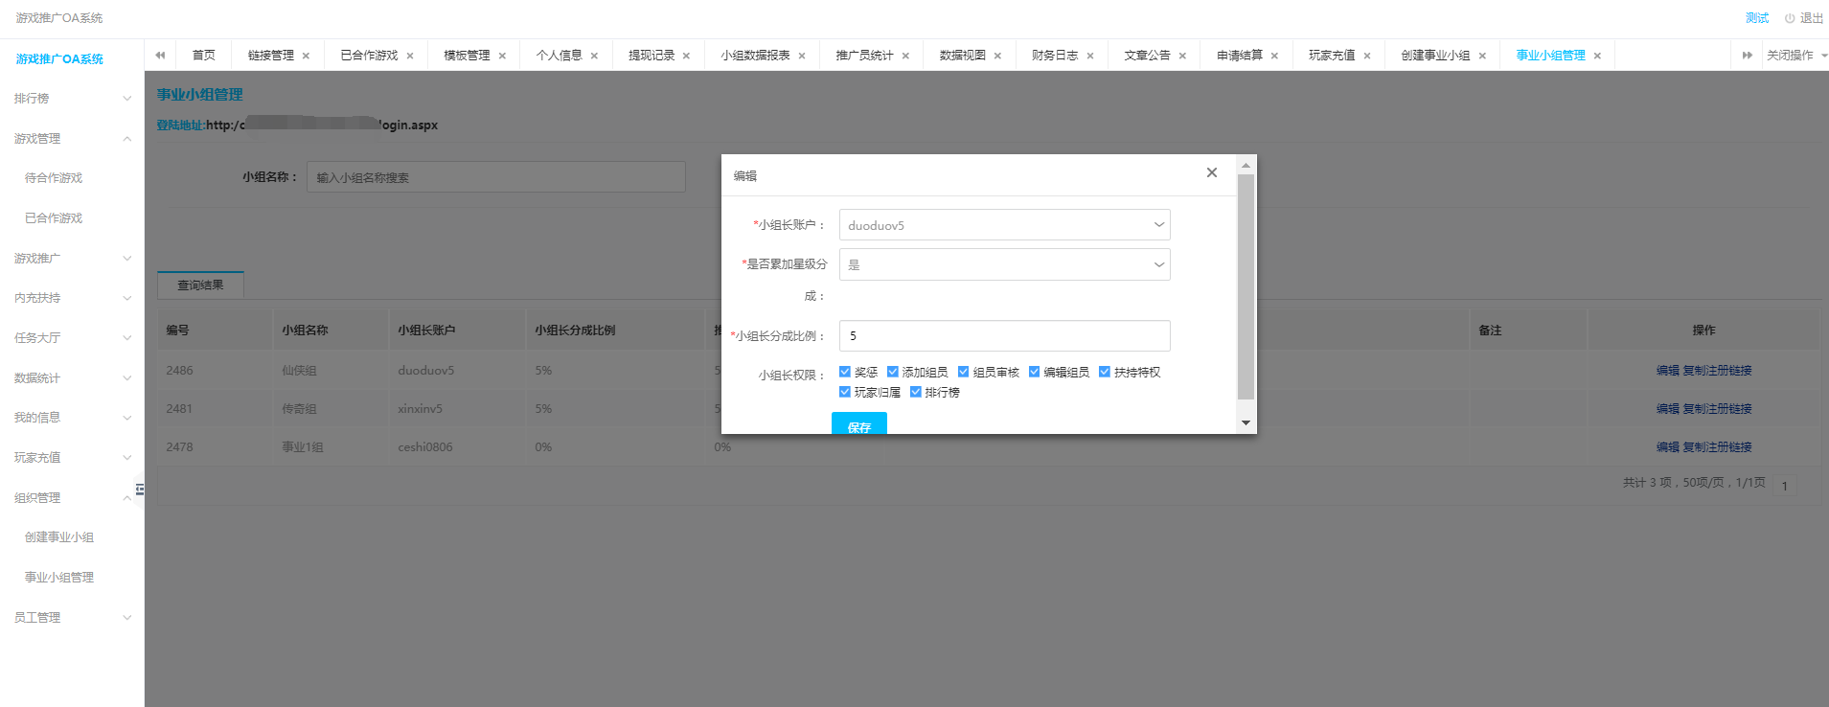The image size is (1829, 707).
Task: Click the tab scroll-left double arrow icon
Action: click(x=160, y=56)
